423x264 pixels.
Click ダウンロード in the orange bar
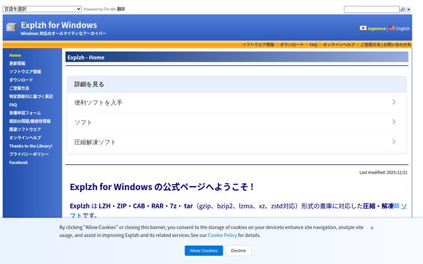(291, 45)
